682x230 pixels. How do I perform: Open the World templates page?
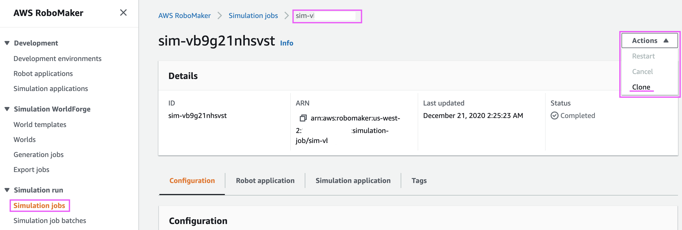[40, 124]
